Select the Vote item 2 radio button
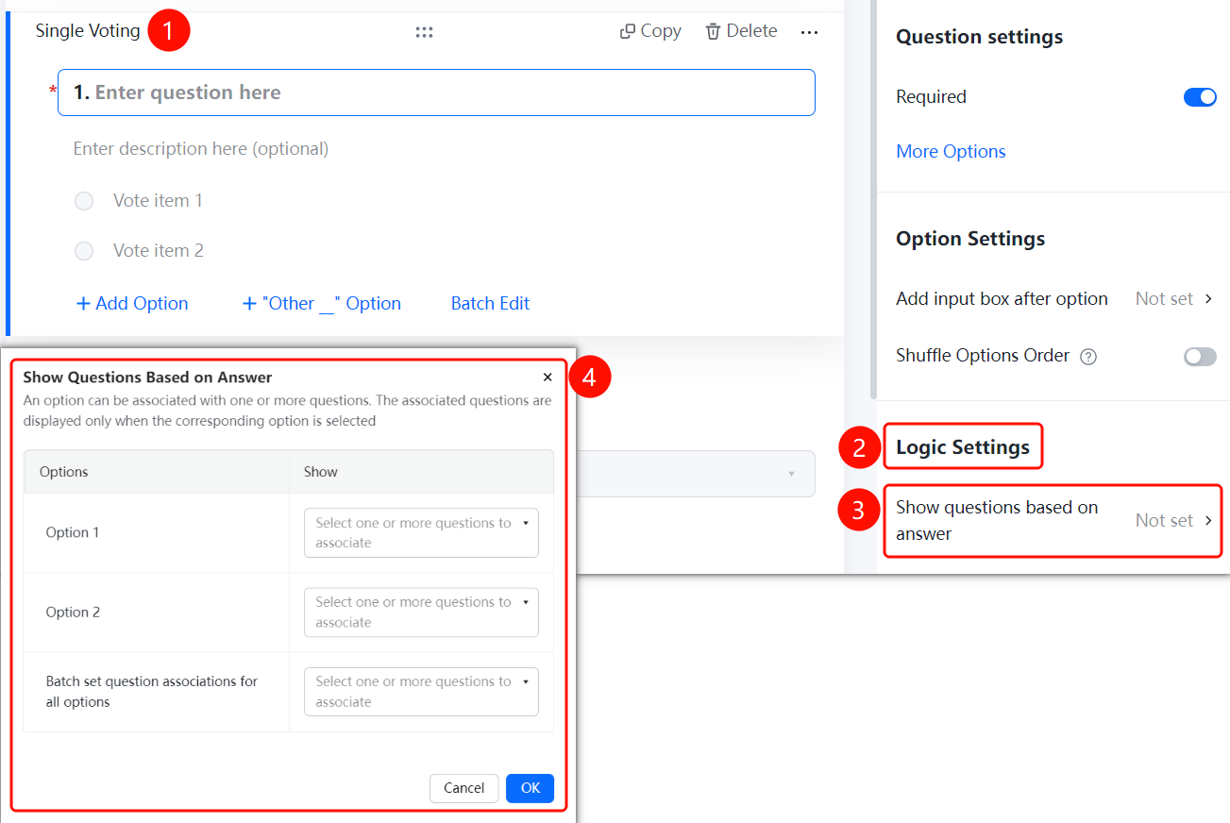The height and width of the screenshot is (823, 1230). 84,251
